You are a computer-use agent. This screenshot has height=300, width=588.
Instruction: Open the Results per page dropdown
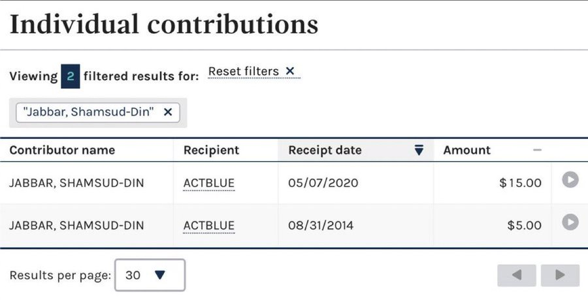150,275
